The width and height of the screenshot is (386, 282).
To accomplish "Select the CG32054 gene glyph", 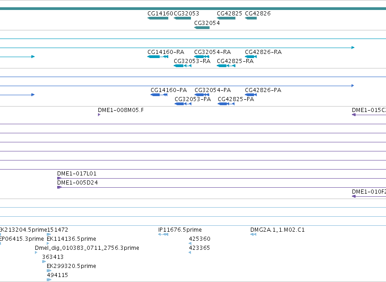I will coord(202,28).
